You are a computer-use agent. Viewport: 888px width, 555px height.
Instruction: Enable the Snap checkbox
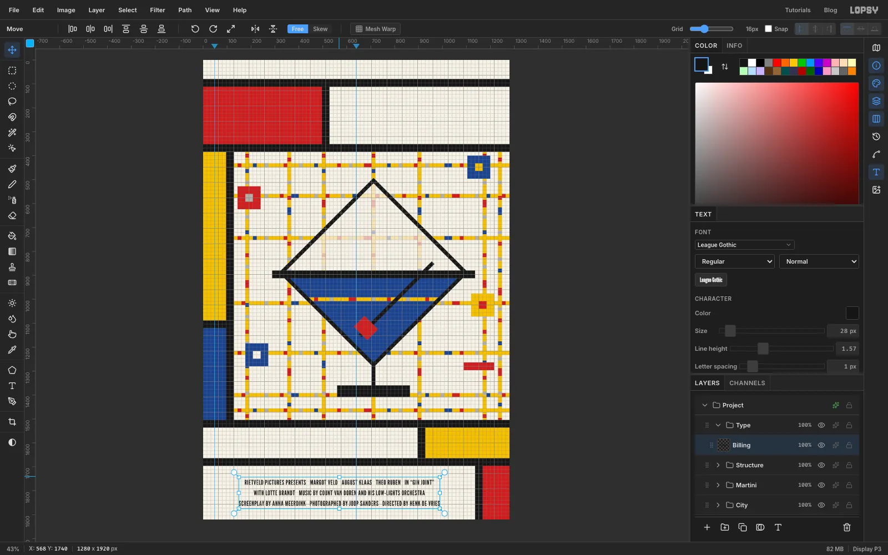pyautogui.click(x=769, y=29)
